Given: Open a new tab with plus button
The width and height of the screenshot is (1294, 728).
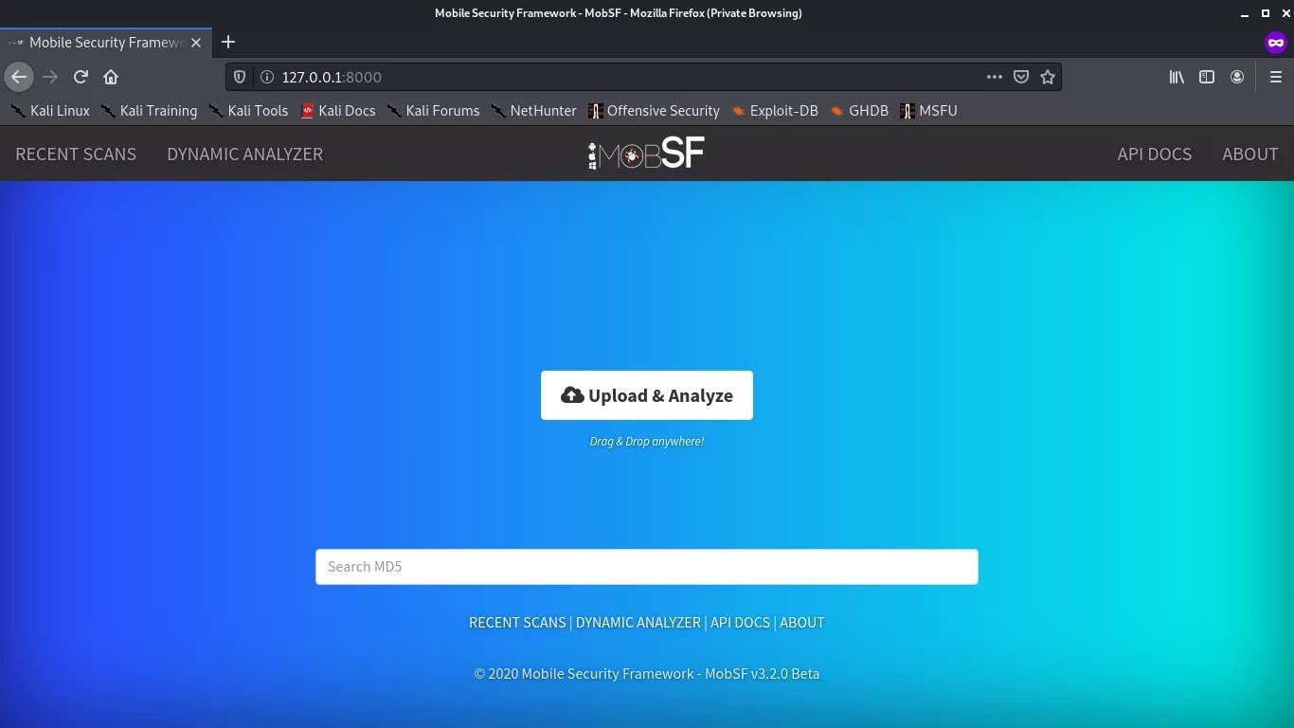Looking at the screenshot, I should (228, 42).
